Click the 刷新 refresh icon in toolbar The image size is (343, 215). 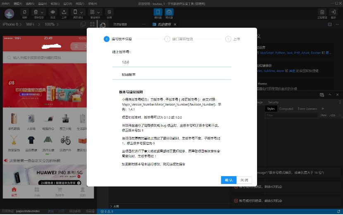(25, 12)
